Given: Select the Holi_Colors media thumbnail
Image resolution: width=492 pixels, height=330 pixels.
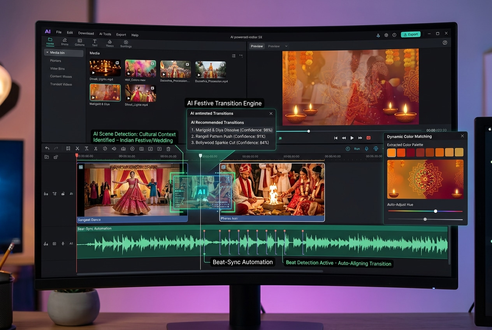Looking at the screenshot, I should pyautogui.click(x=140, y=68).
